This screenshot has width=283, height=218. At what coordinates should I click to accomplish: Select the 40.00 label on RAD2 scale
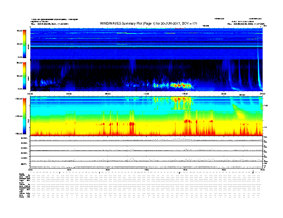pyautogui.click(x=20, y=31)
